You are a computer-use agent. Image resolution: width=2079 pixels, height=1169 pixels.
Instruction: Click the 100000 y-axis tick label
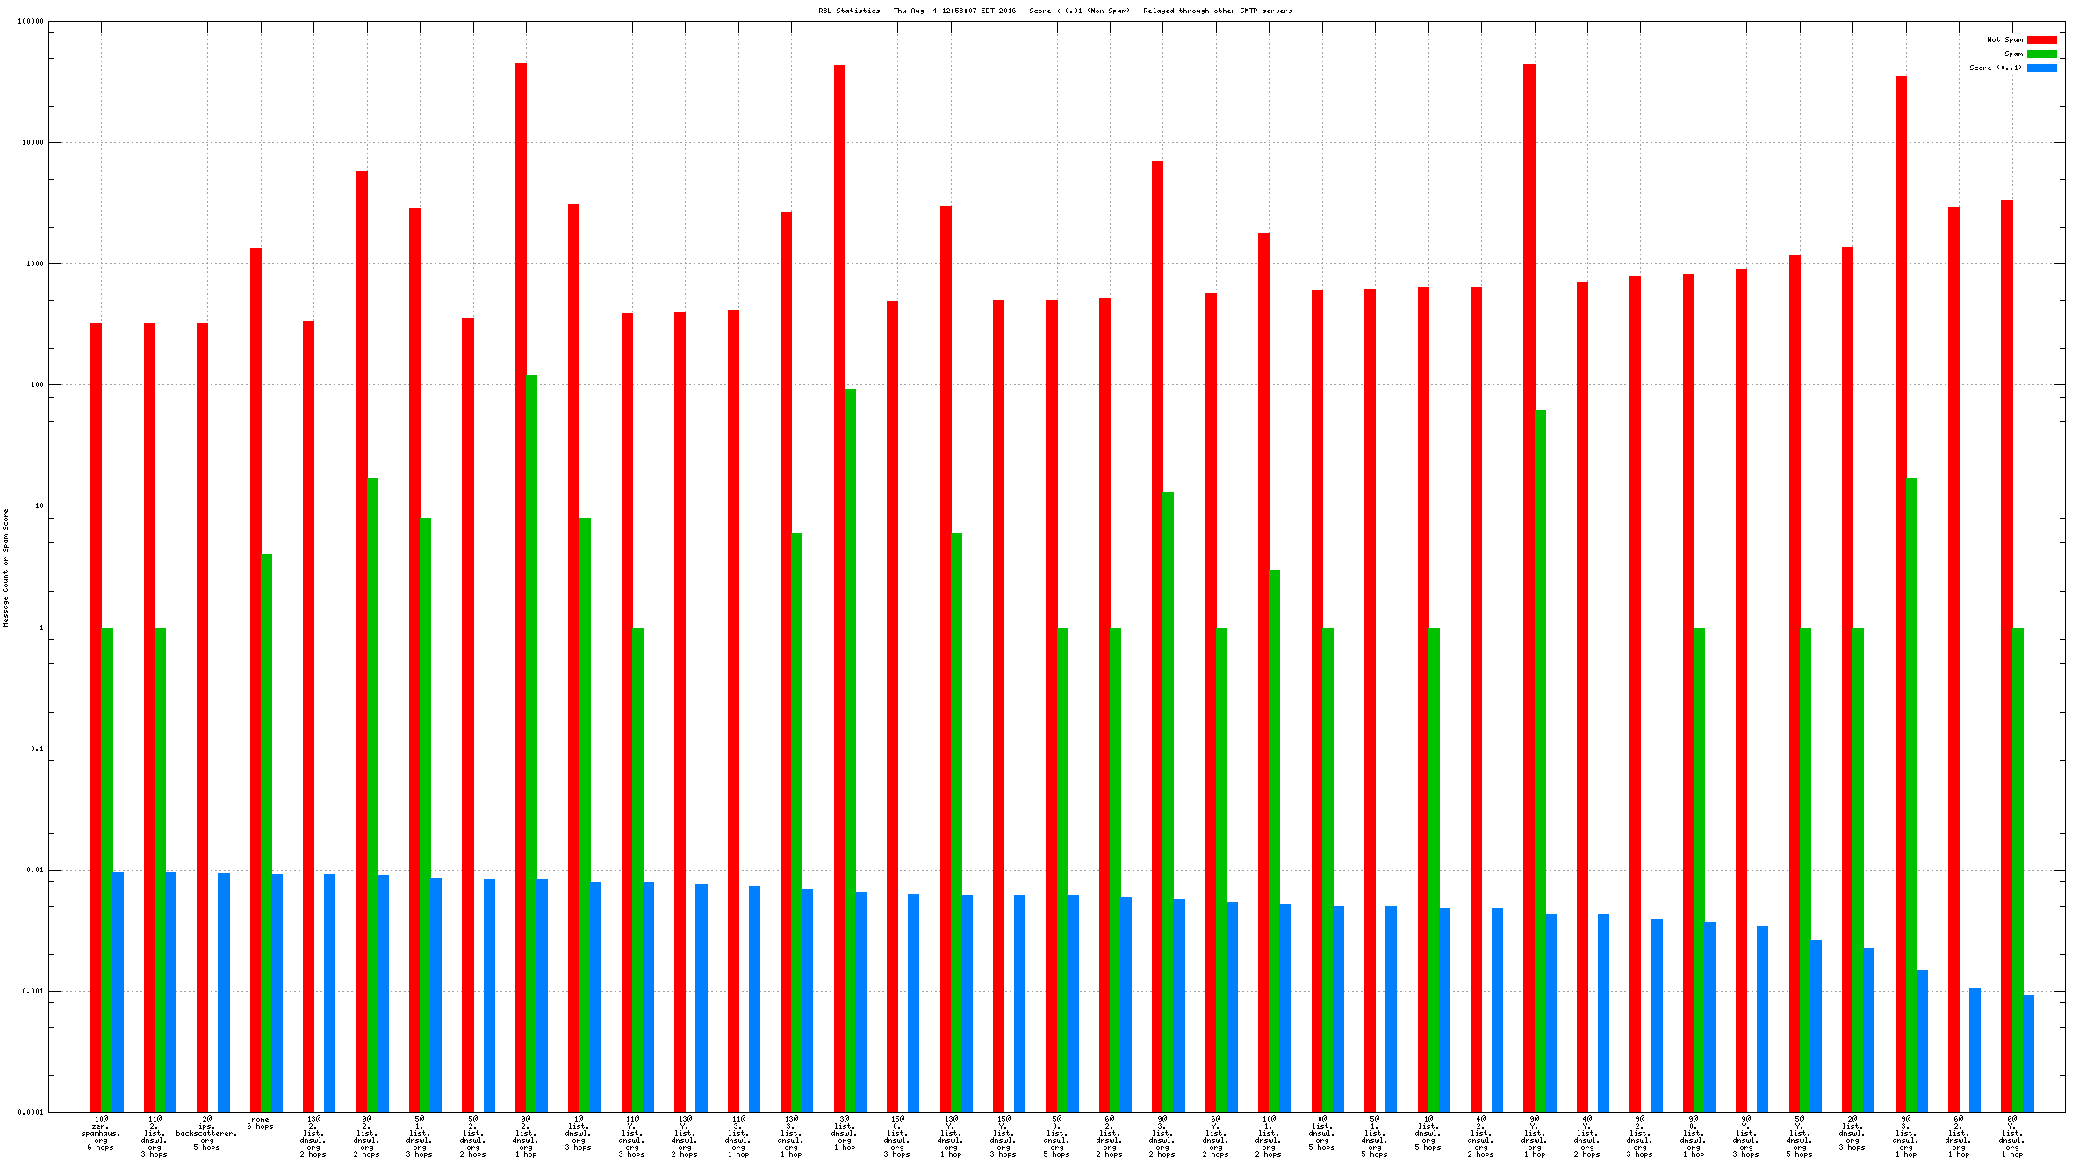tap(31, 21)
